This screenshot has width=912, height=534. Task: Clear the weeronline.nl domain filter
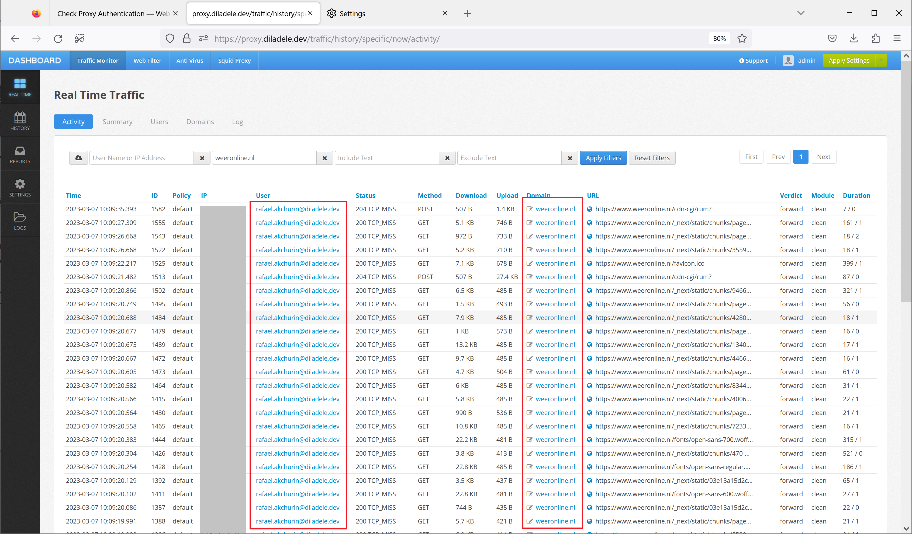[x=325, y=158]
